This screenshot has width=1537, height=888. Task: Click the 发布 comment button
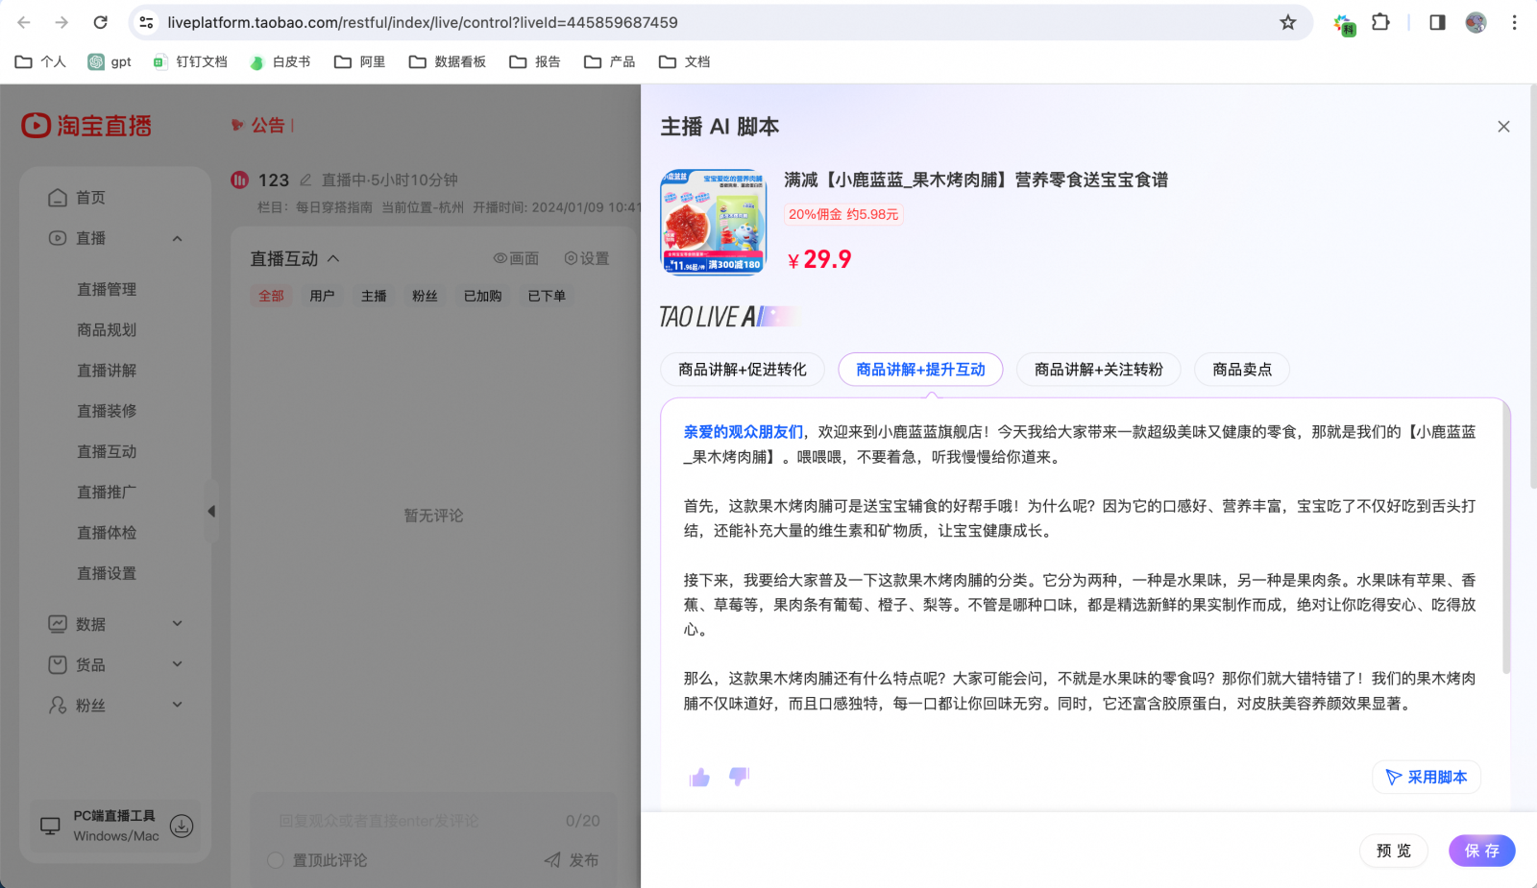[572, 860]
